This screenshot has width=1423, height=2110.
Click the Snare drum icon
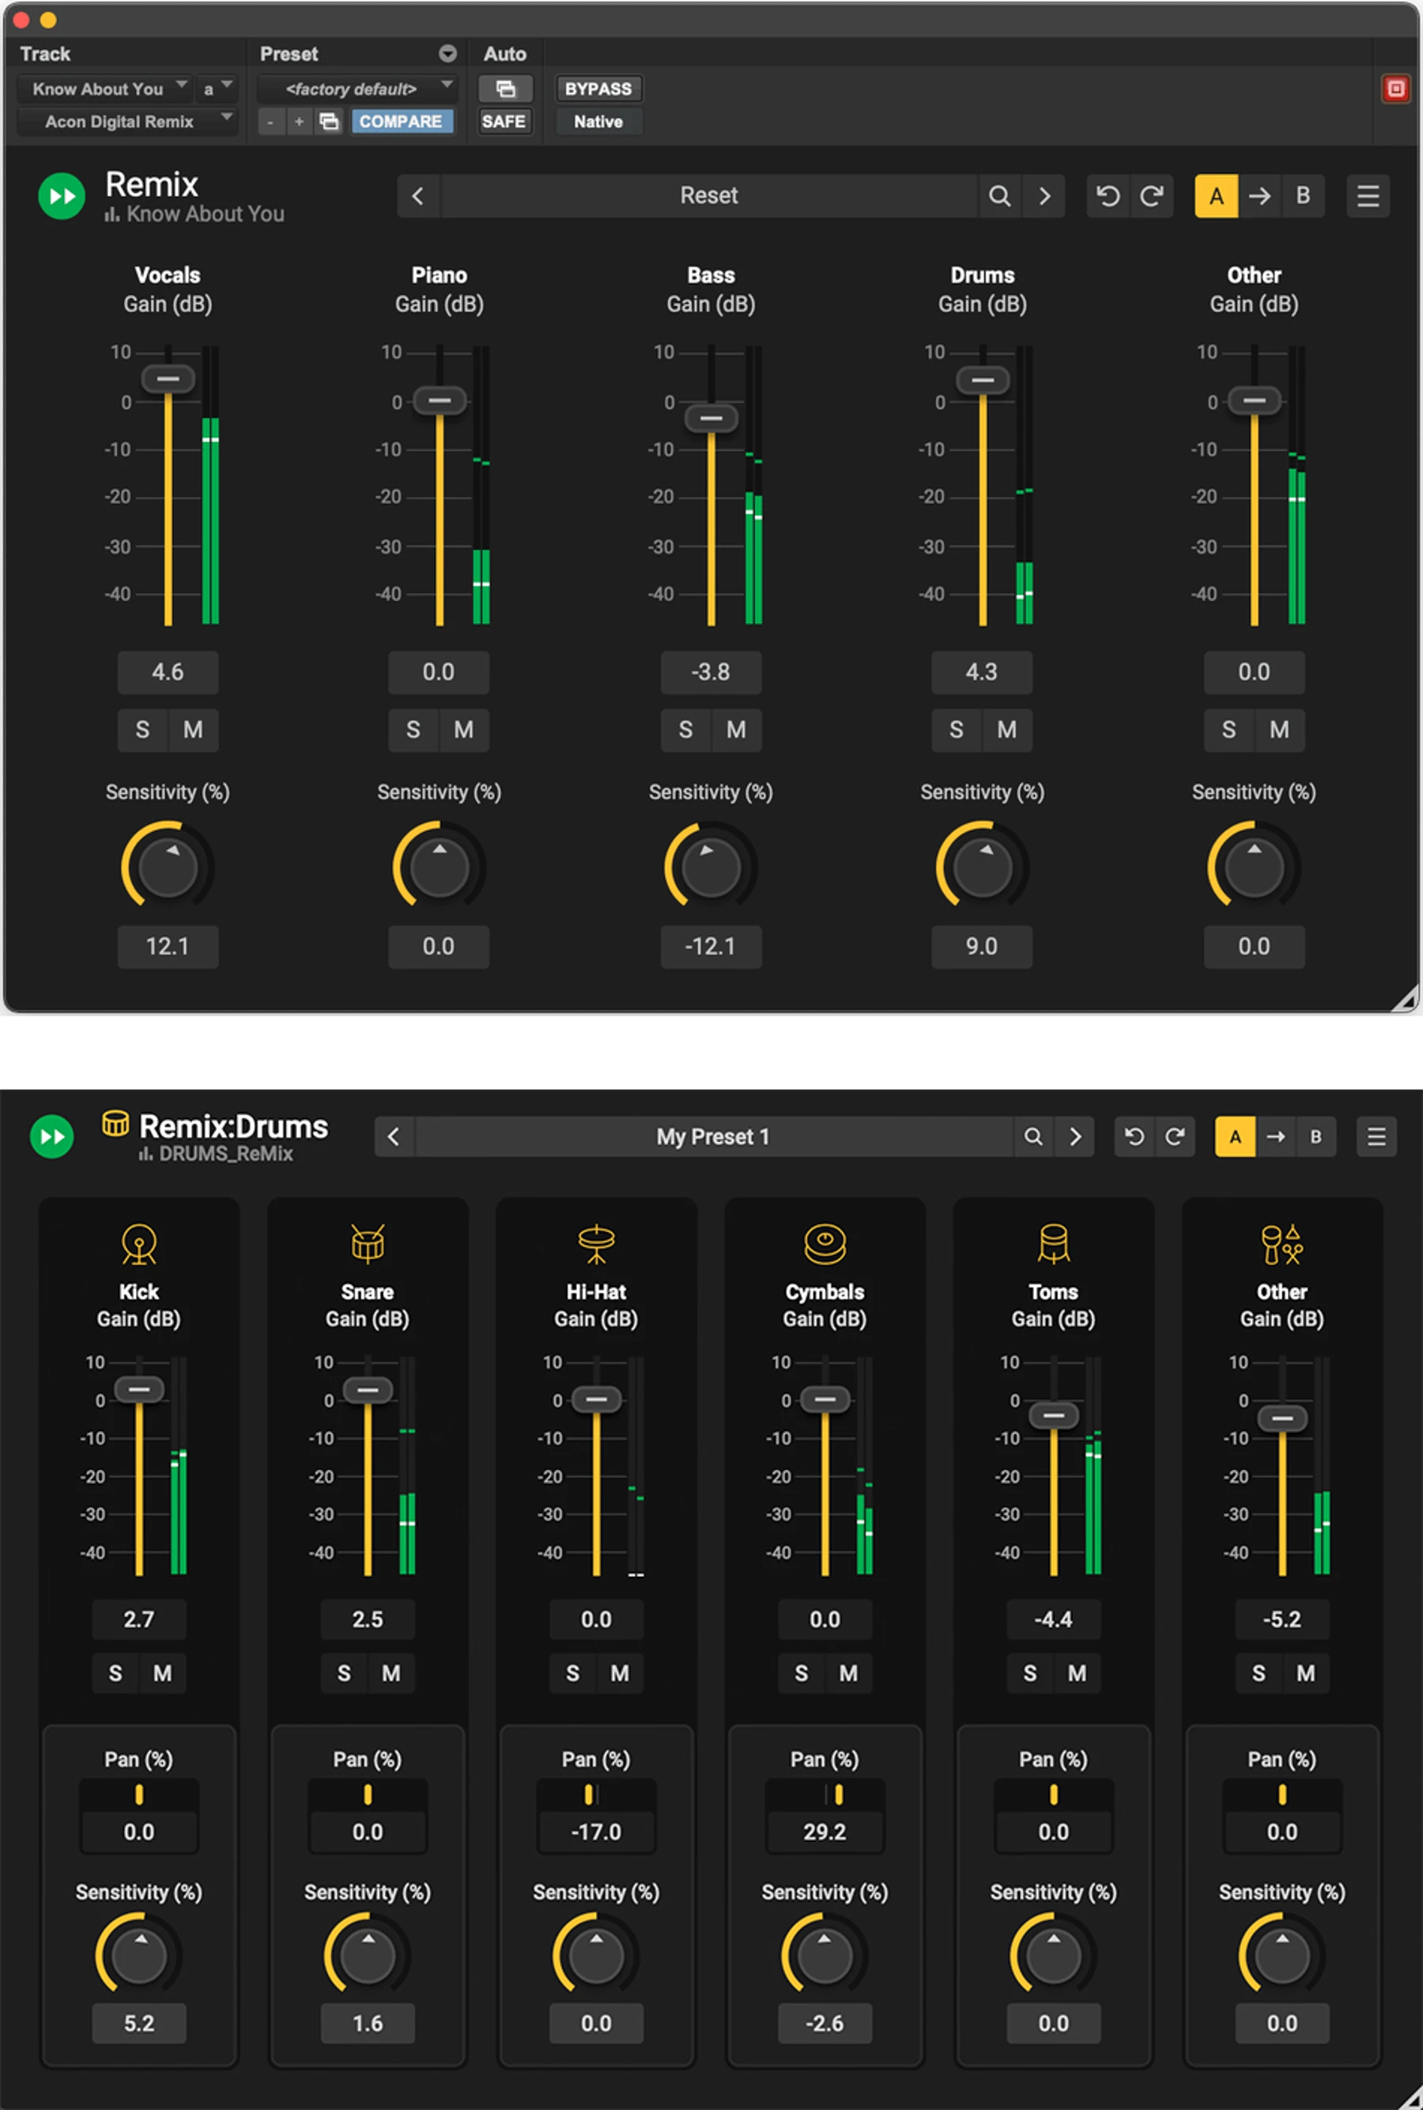click(x=368, y=1245)
